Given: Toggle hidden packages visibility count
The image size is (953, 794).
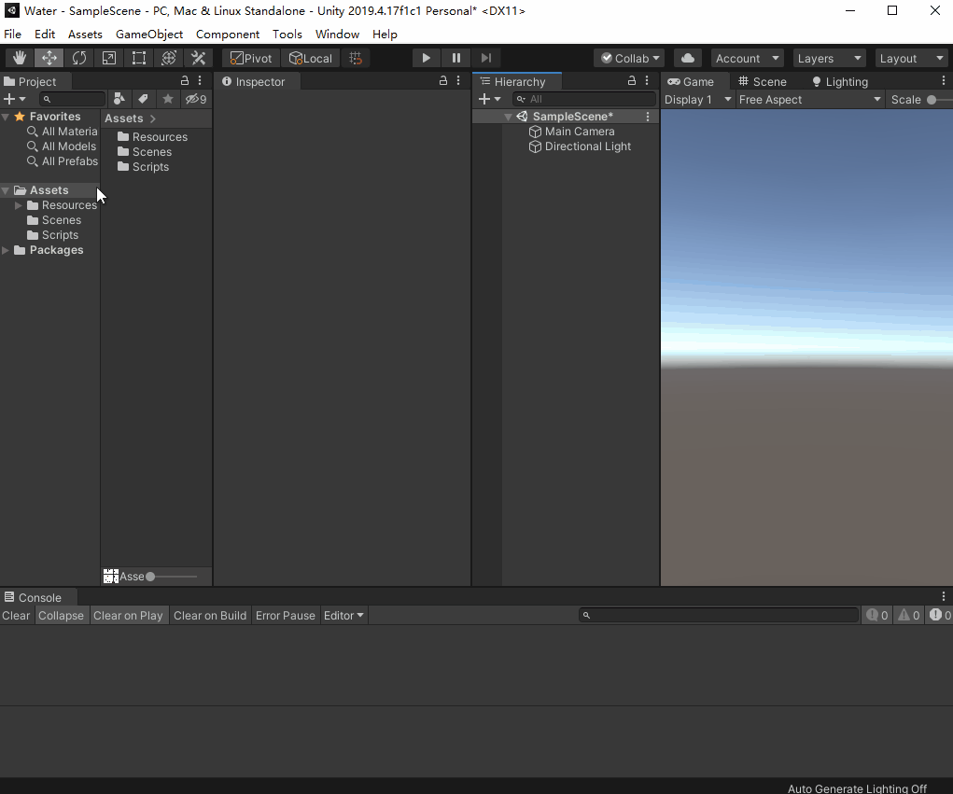Looking at the screenshot, I should (x=196, y=98).
